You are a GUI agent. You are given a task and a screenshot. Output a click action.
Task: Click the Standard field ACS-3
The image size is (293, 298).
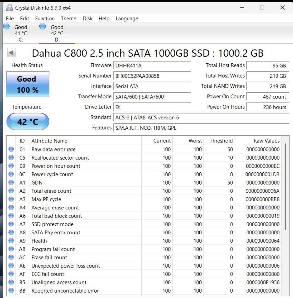tap(201, 117)
